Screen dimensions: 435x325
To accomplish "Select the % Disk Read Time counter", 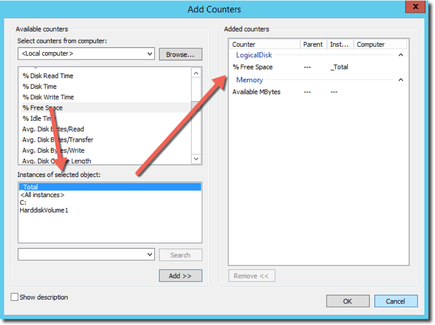I will tap(48, 76).
